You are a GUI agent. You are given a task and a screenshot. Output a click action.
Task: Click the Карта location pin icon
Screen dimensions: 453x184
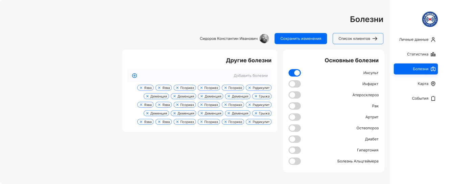click(433, 84)
